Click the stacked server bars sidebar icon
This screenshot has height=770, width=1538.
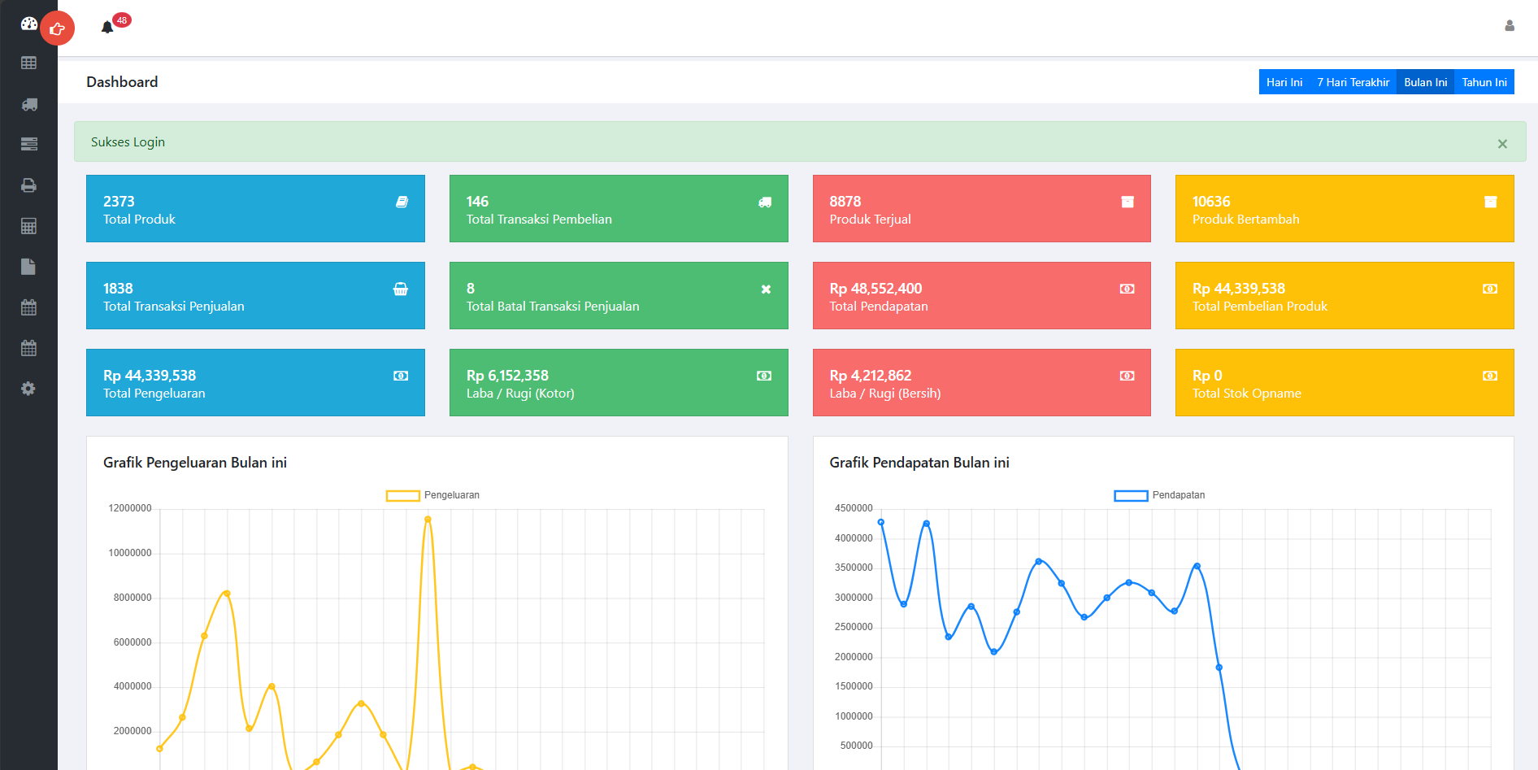(28, 144)
